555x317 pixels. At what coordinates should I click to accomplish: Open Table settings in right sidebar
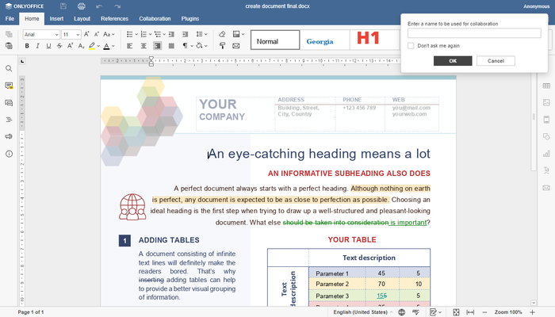pyautogui.click(x=546, y=86)
